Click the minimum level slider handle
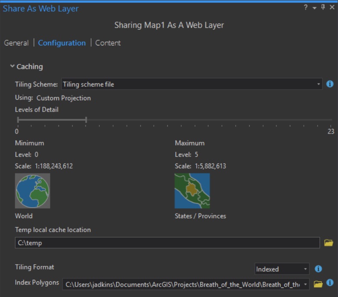This screenshot has width=338, height=297. [x=18, y=120]
